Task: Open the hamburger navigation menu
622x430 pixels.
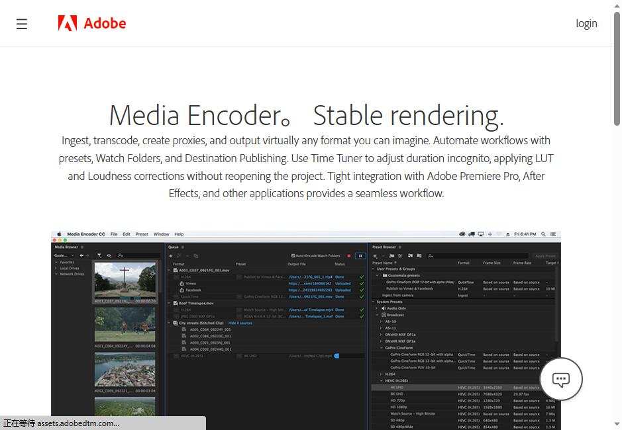Action: click(22, 24)
